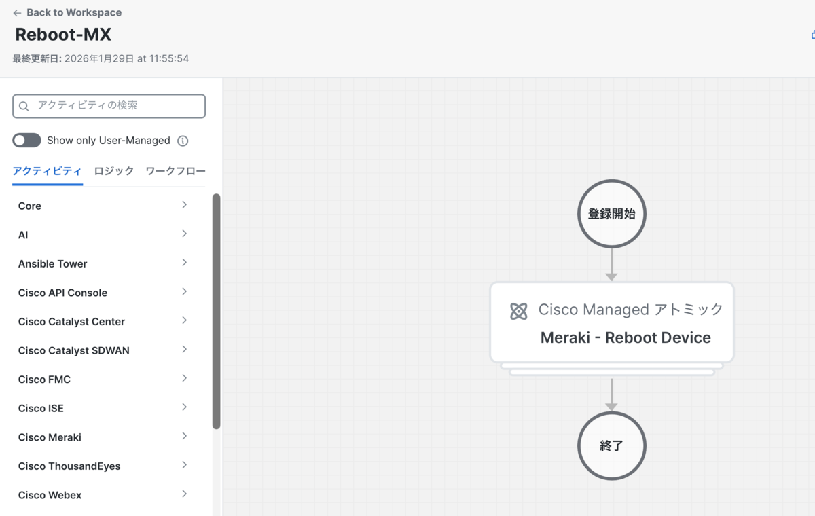Switch to the ワークフロー tab
815x516 pixels.
pyautogui.click(x=175, y=171)
